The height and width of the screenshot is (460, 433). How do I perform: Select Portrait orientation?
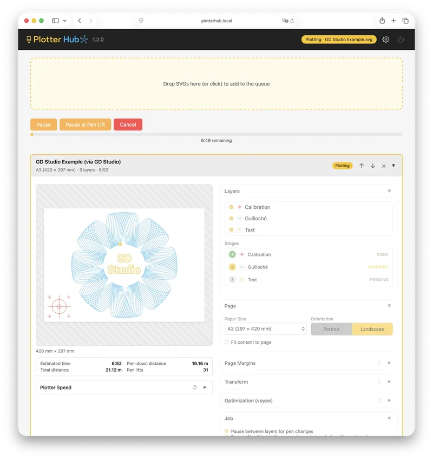pos(331,329)
